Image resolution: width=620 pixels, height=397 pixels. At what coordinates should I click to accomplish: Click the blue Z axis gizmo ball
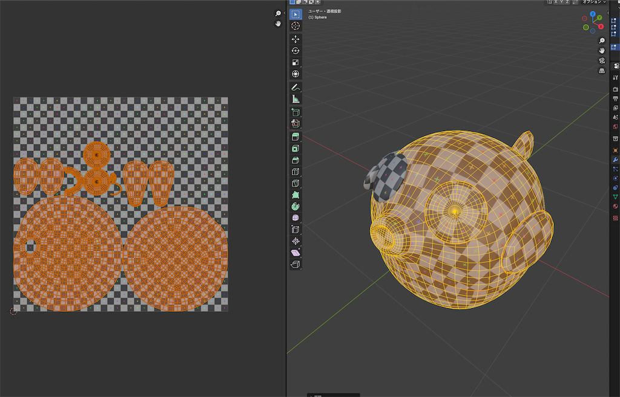click(x=593, y=14)
